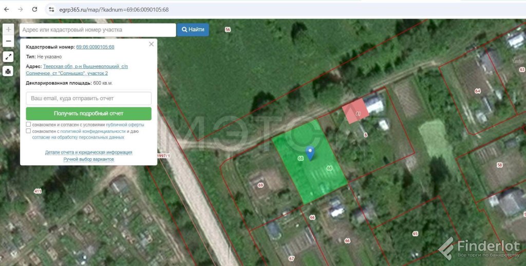Viewport: 526px width, 266px height.
Task: Open Ручной выбор вариантов options
Action: tap(88, 159)
